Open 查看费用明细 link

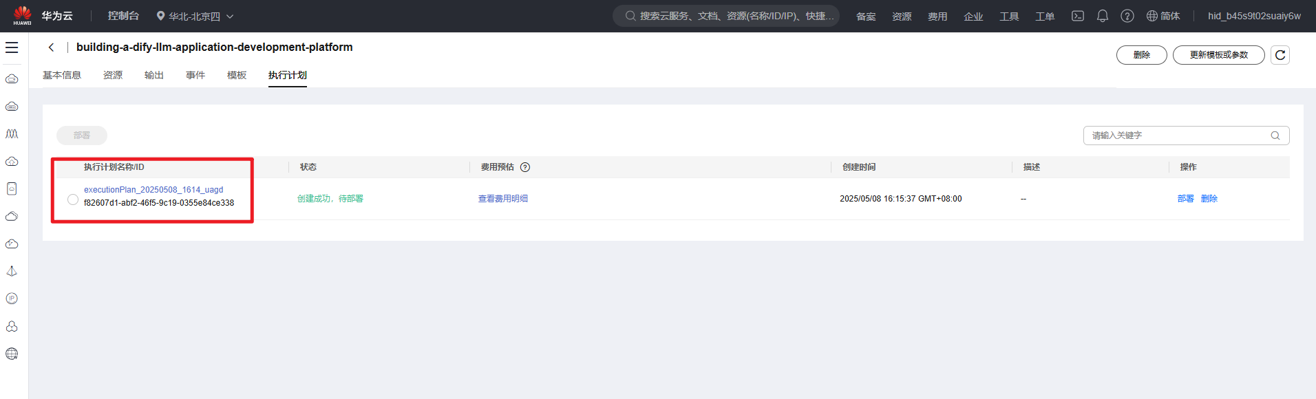(x=503, y=199)
